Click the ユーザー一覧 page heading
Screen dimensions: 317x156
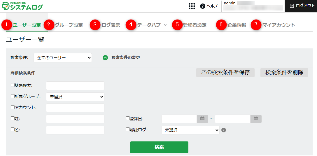tap(25, 40)
